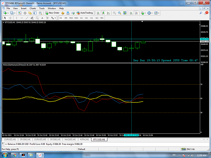Click the Profiles icon
Screen dimensions: 211x158
[x=12, y=13]
